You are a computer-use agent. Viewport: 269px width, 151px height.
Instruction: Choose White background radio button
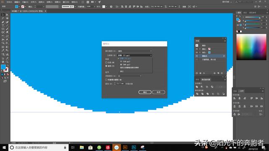pos(106,62)
